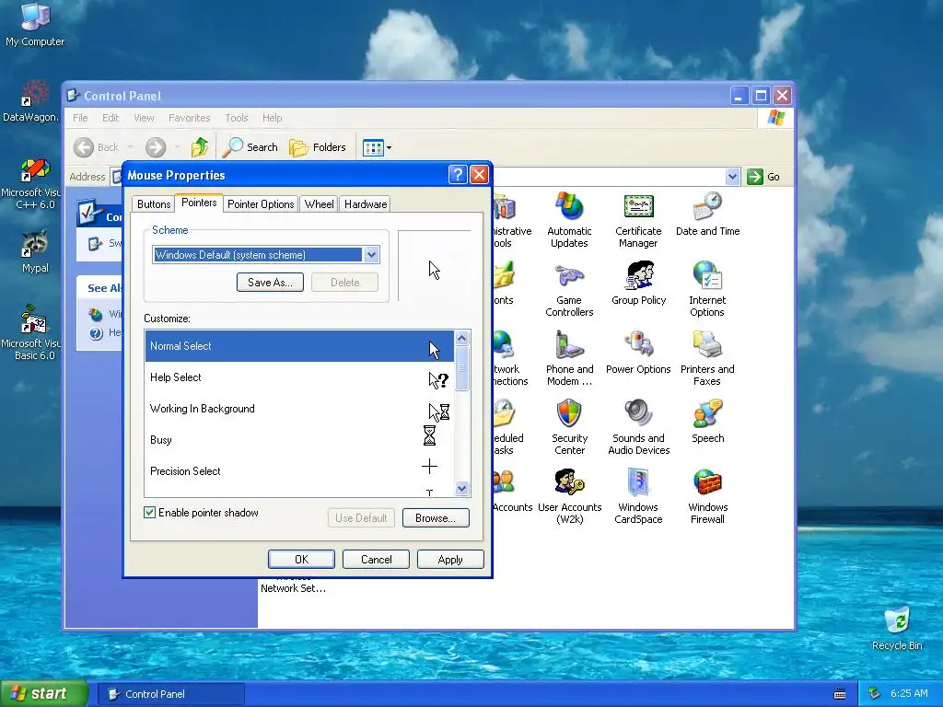Click the Browse... button

(x=436, y=518)
